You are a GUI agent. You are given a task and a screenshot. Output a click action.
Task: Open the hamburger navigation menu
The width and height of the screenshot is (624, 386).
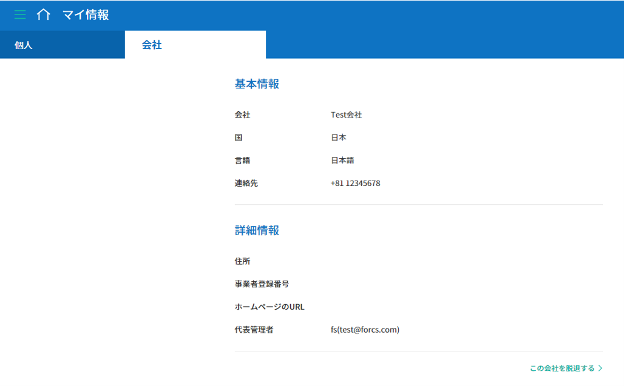point(20,15)
